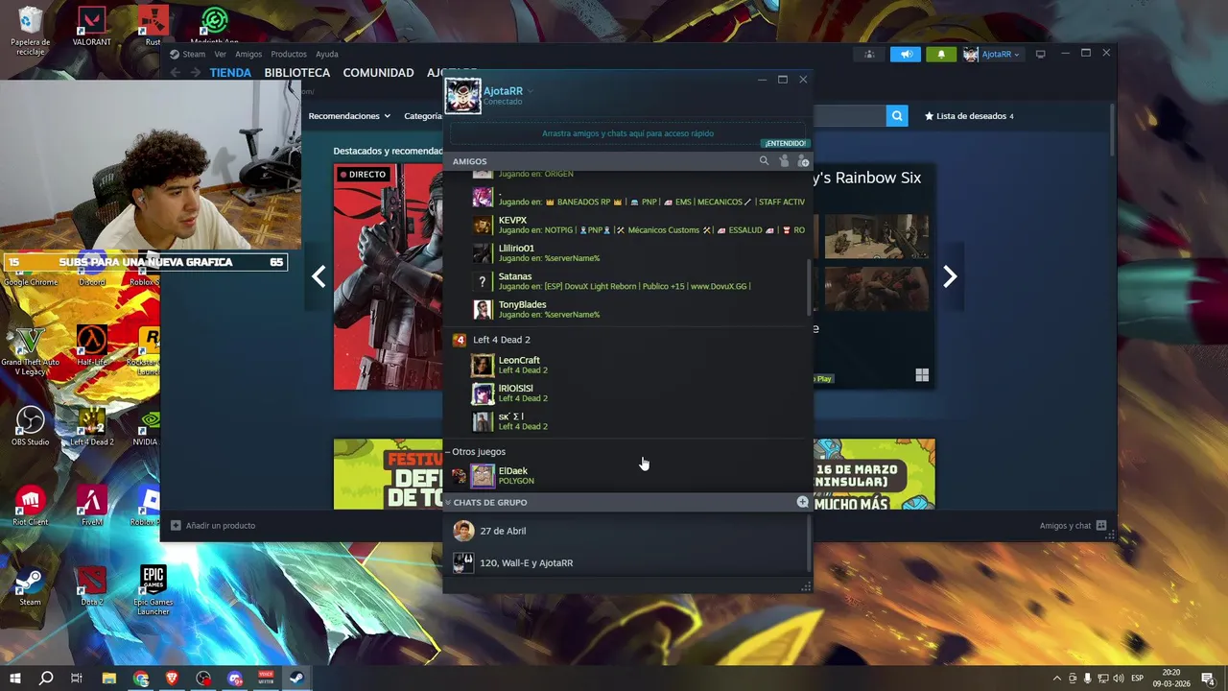Enter Big Picture mode monitor icon

coord(1040,54)
